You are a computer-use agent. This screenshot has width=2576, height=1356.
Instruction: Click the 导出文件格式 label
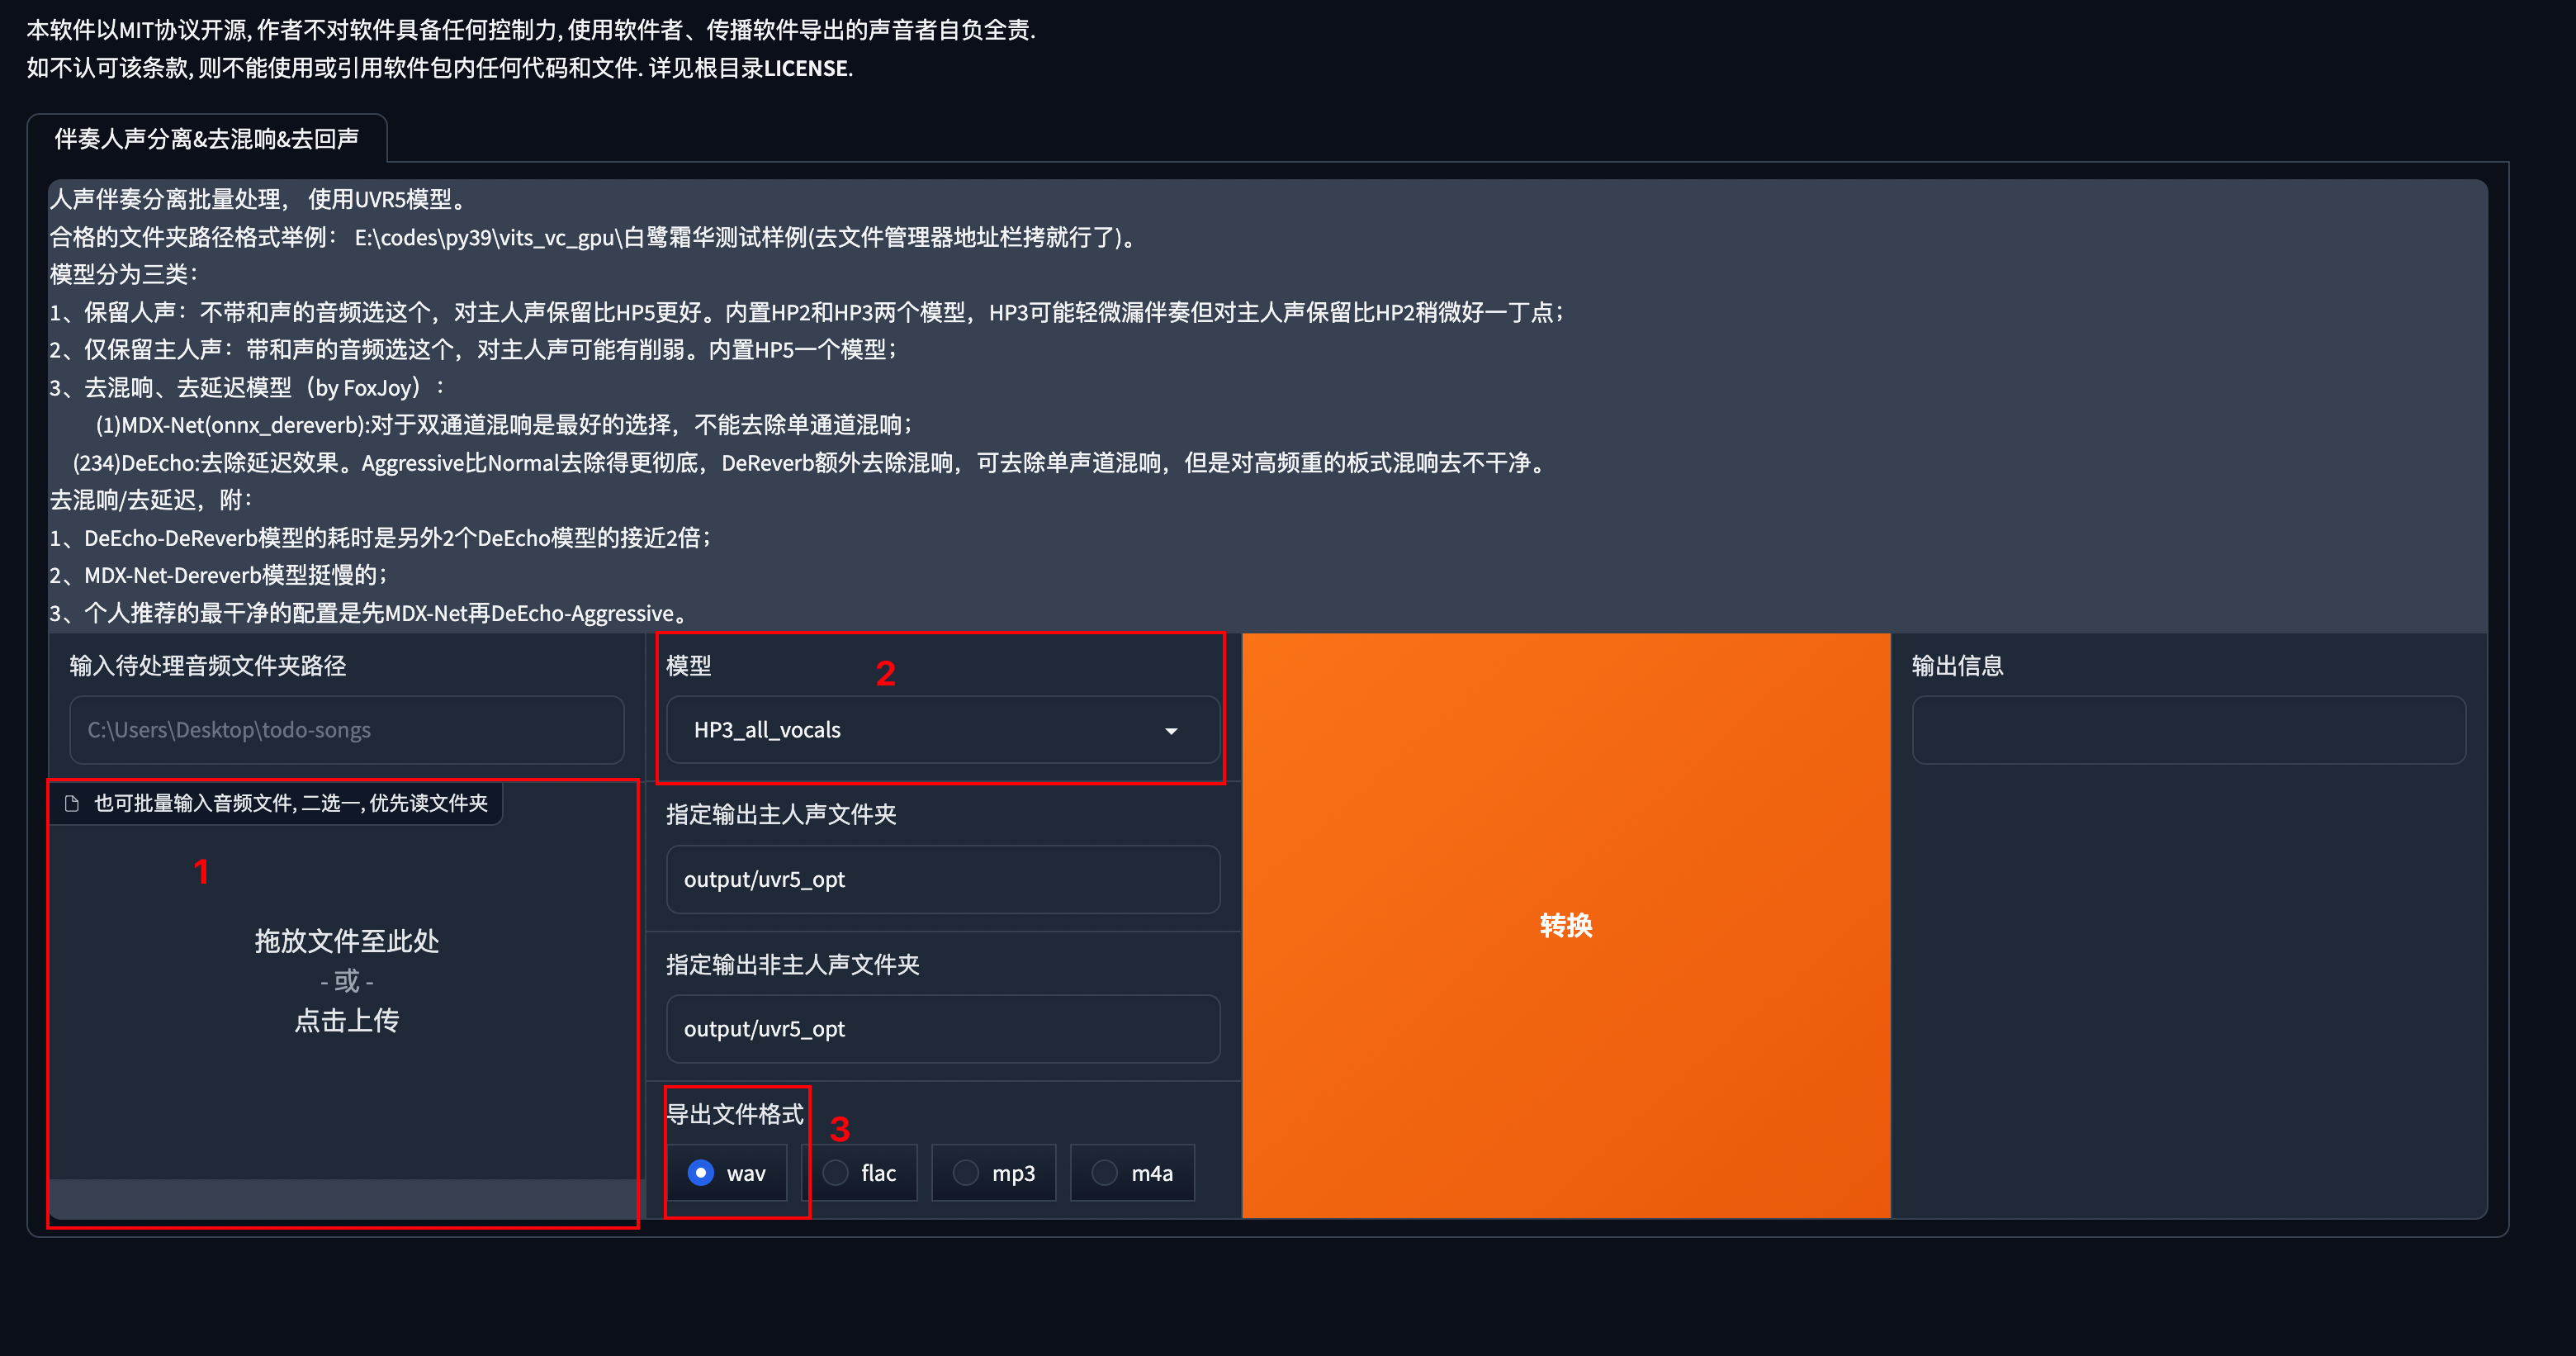pos(734,1114)
